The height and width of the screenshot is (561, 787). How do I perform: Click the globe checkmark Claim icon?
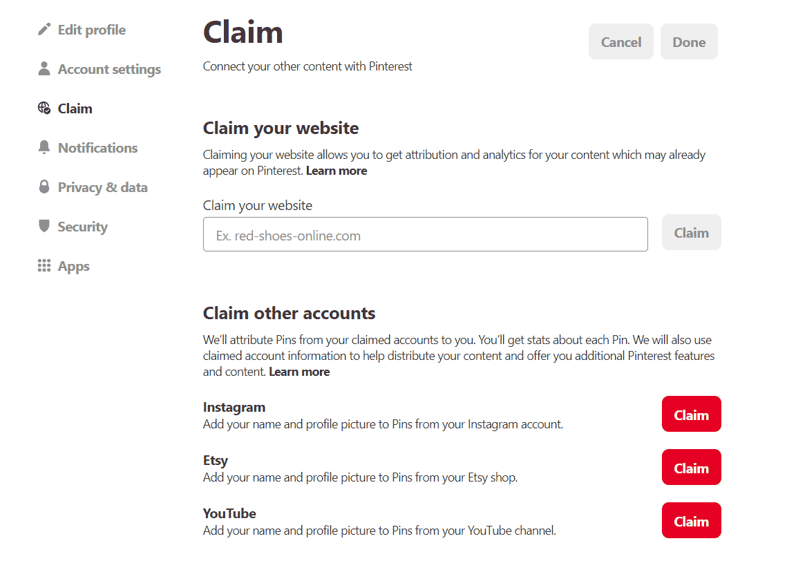click(x=44, y=108)
